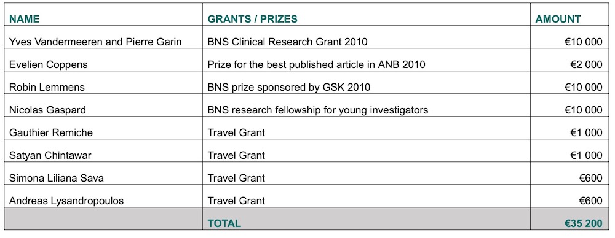Click the GRANTS / PRIZES column header

pyautogui.click(x=252, y=19)
